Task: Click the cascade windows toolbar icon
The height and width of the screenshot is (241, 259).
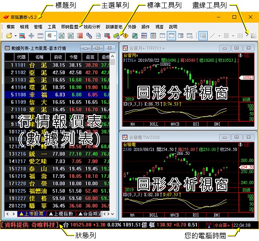Action: [x=89, y=36]
